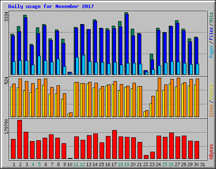Click green weekend day label 4
Viewport: 216px width, 169px height.
33,164
